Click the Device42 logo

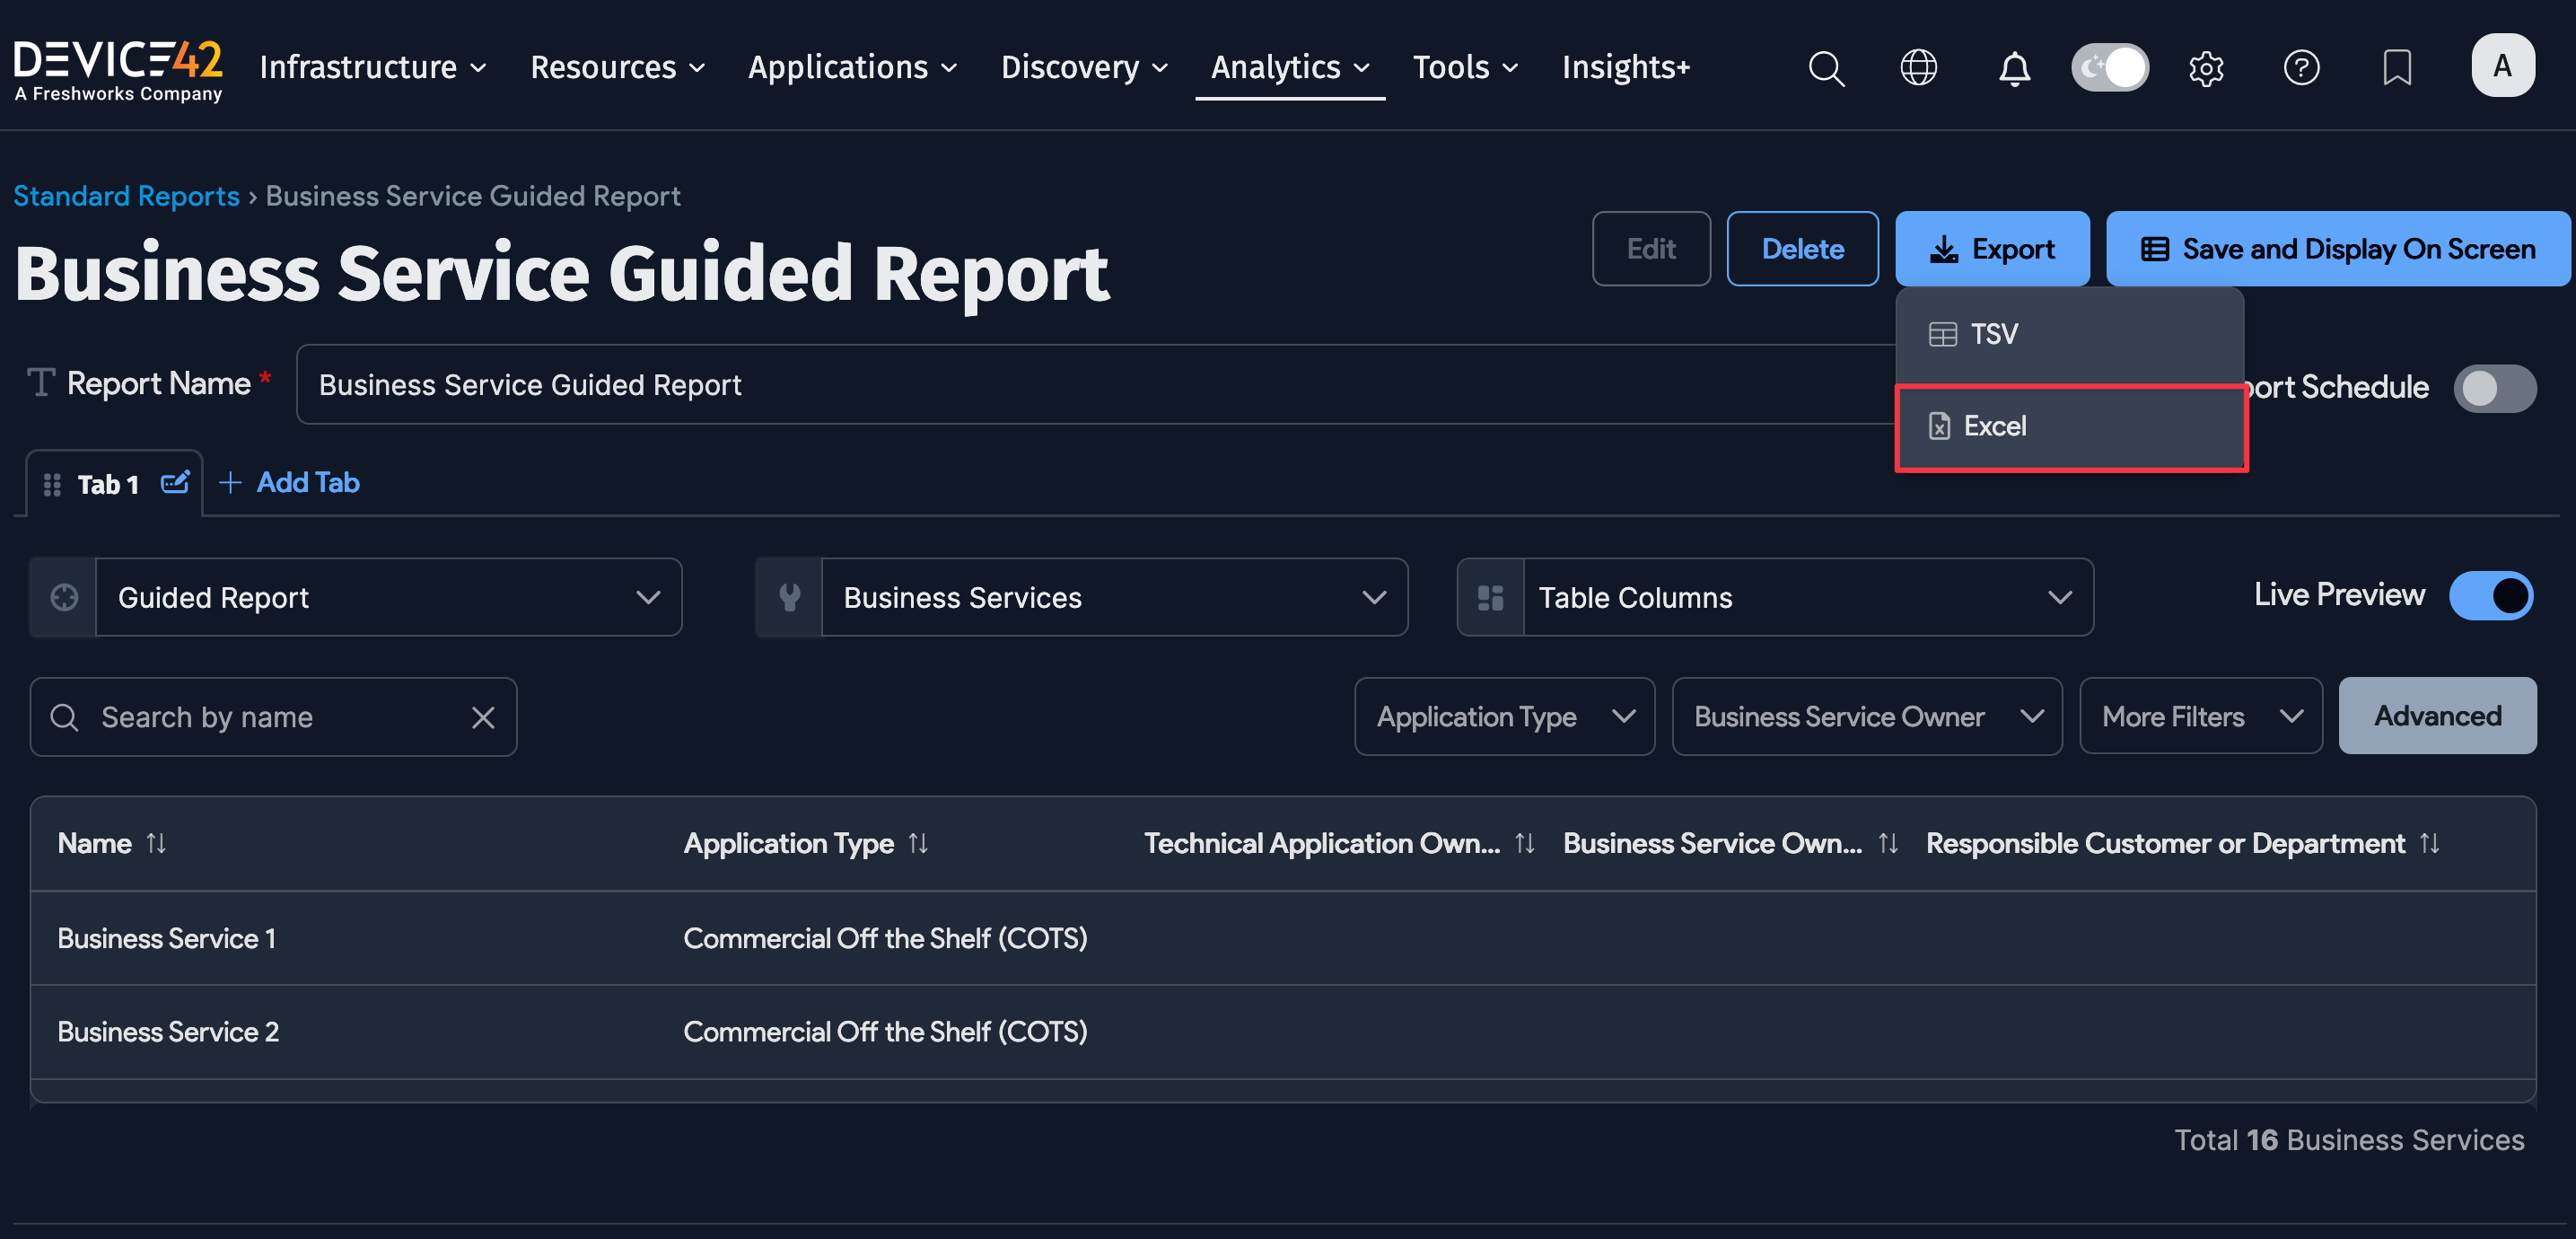118,69
